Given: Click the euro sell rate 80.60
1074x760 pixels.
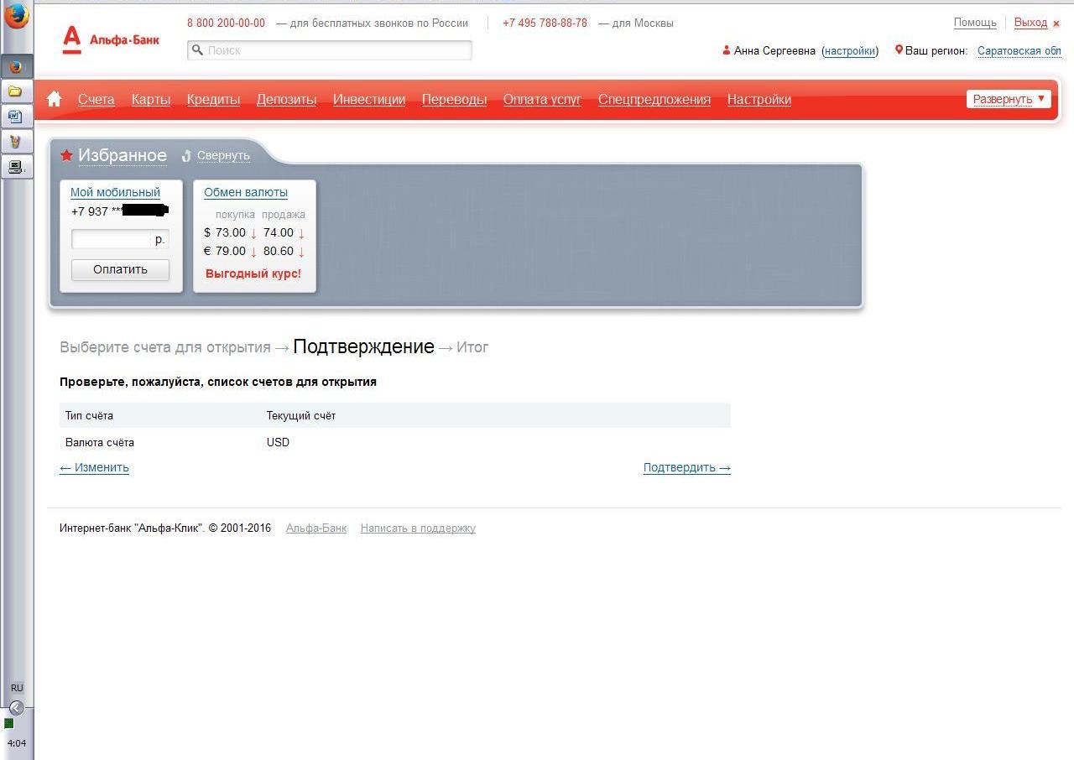Looking at the screenshot, I should (279, 251).
